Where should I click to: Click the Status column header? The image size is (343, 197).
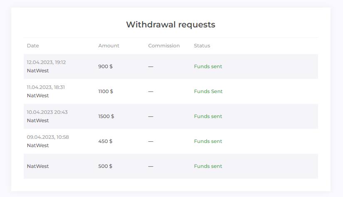pyautogui.click(x=202, y=46)
